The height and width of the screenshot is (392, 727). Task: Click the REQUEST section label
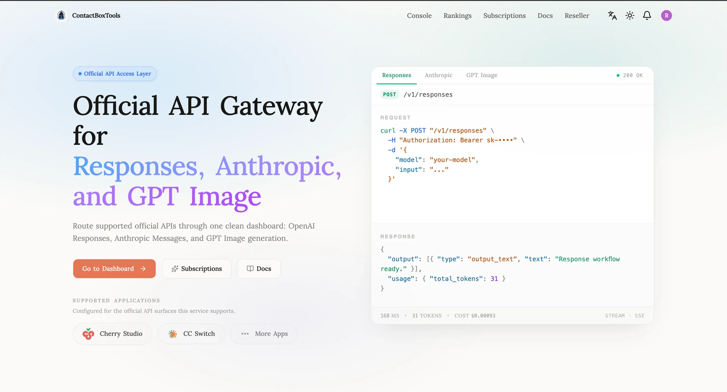click(395, 118)
